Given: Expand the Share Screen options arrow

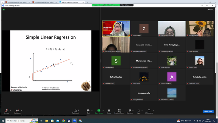Looking at the screenshot, I should coord(103,110).
